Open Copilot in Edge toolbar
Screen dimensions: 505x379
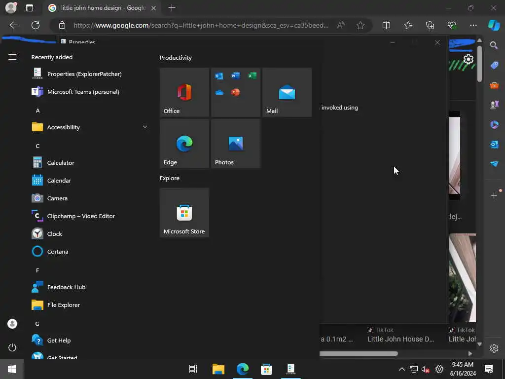coord(494,25)
